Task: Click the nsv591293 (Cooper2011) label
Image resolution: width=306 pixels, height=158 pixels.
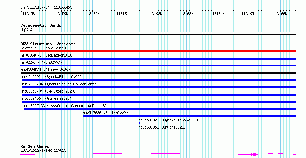Action: (x=43, y=48)
